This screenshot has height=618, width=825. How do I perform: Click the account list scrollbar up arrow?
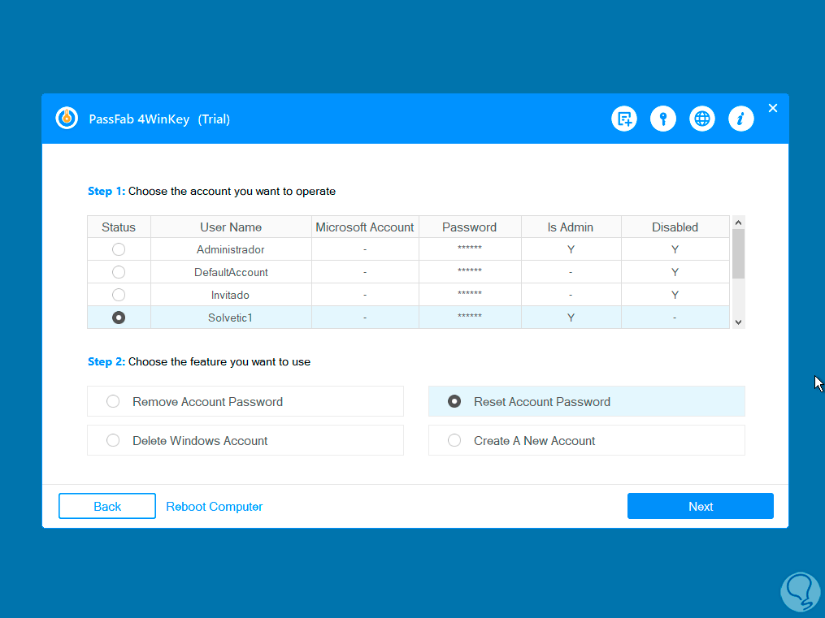coord(738,223)
